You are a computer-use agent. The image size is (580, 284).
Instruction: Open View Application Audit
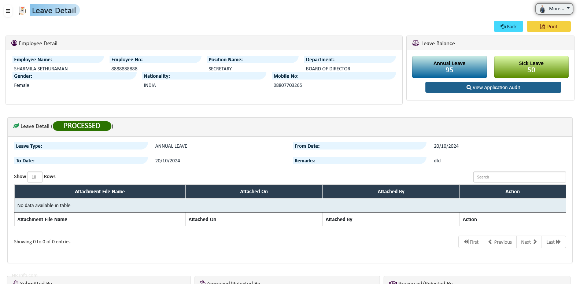click(x=493, y=87)
